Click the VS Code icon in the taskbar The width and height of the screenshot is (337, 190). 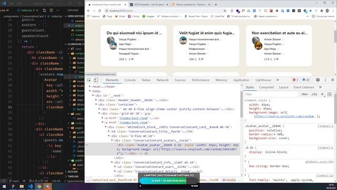coord(31,186)
